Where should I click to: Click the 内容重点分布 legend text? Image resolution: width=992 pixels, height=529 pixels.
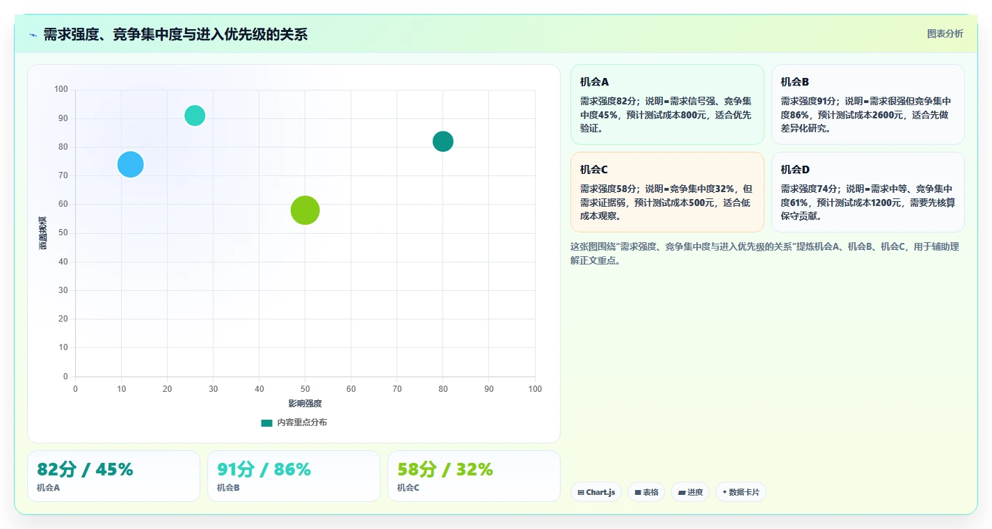click(302, 423)
